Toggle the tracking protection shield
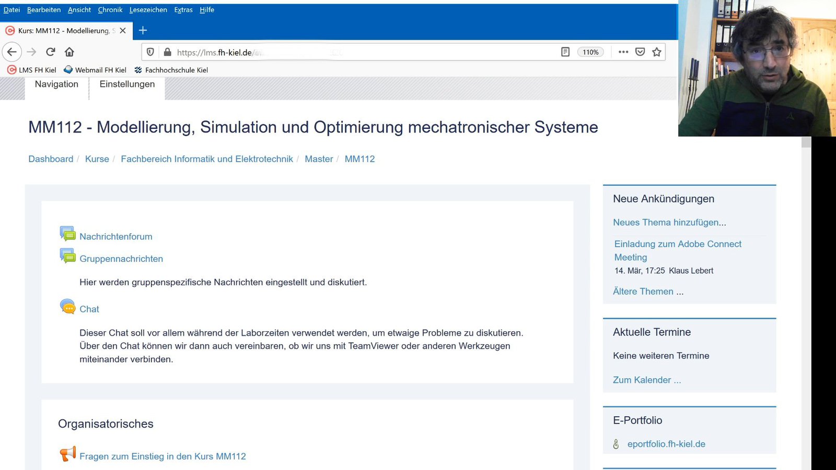 coord(150,52)
